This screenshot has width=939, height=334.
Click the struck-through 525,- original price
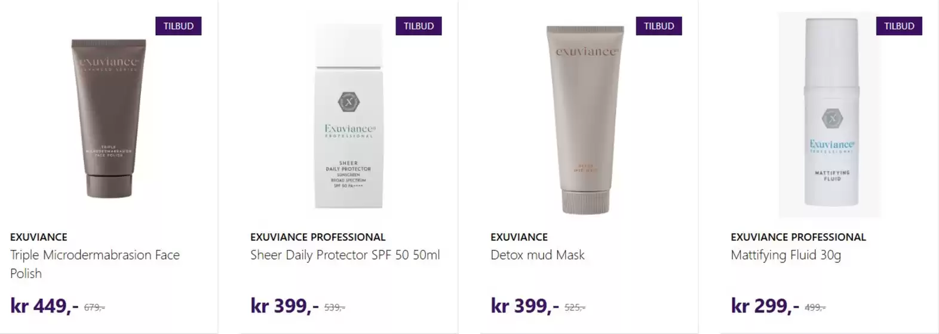[575, 308]
